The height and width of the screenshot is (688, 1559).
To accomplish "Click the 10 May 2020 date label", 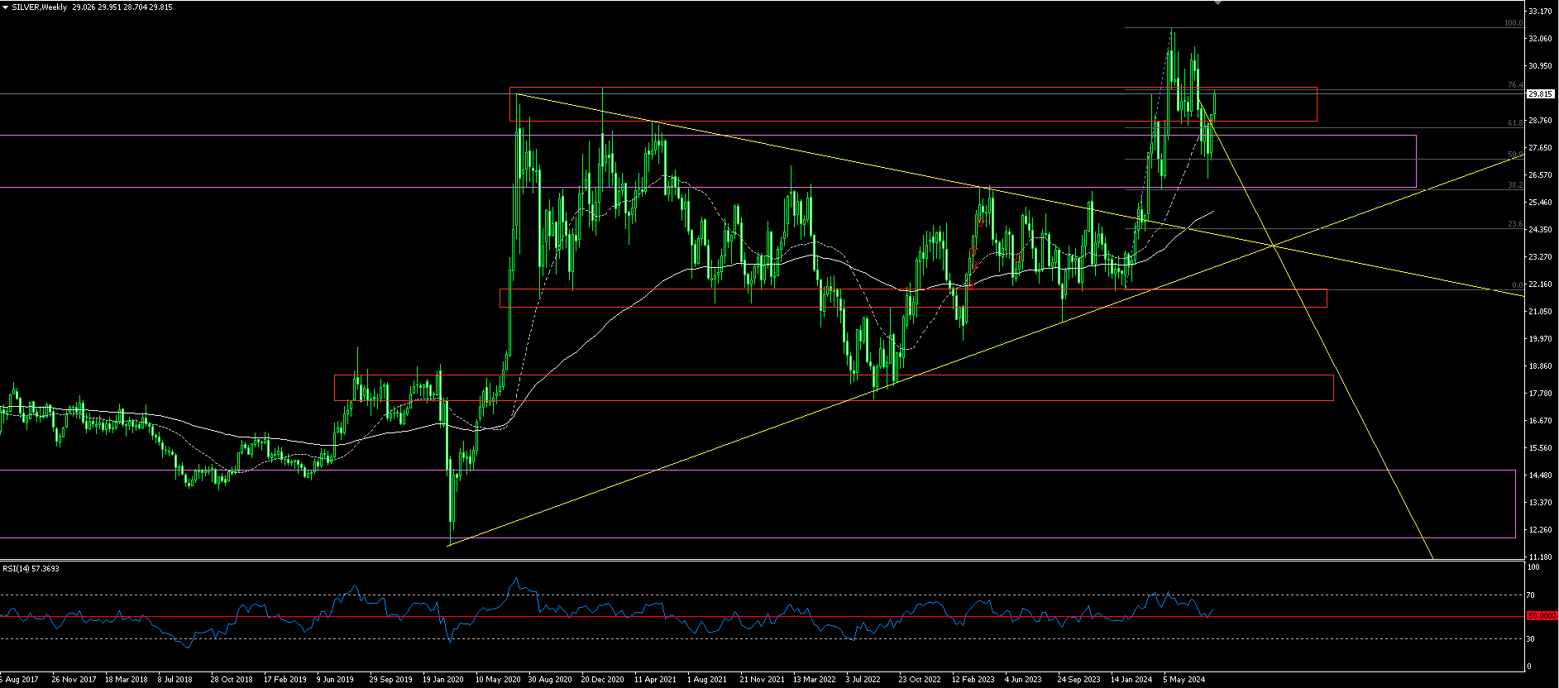I will click(498, 680).
